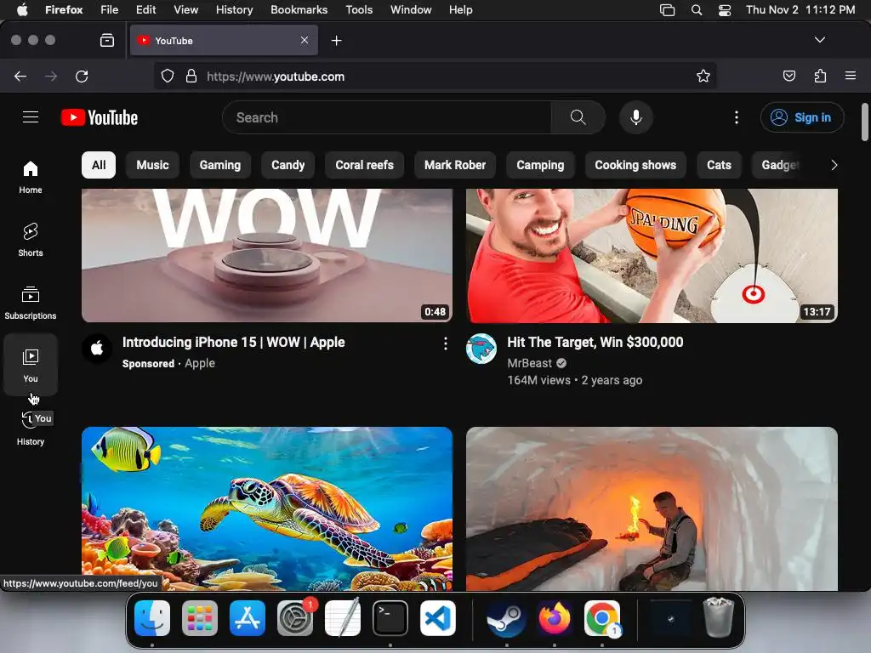871x653 pixels.
Task: Launch Visual Studio Code from dock
Action: 438,618
